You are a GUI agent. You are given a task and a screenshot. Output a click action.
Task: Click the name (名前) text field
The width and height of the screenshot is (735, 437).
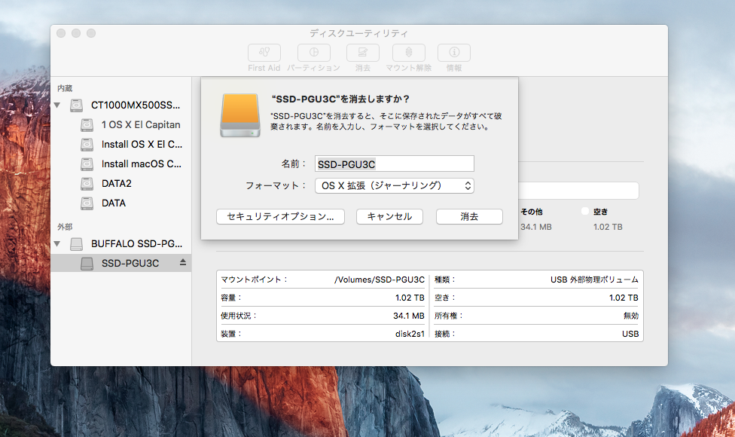point(394,163)
